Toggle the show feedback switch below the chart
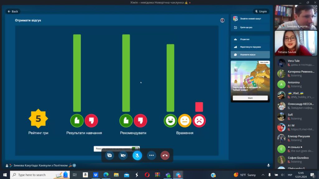 (x=135, y=149)
